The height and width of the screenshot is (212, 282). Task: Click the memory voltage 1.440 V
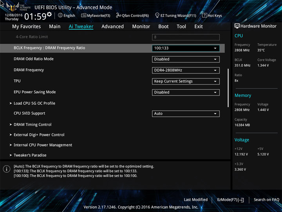[263, 110]
